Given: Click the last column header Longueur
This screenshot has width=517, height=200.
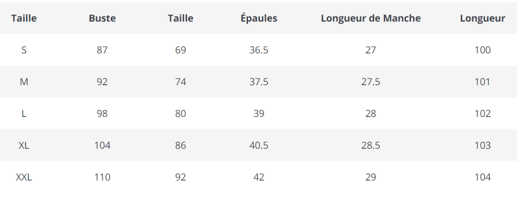Looking at the screenshot, I should coord(483,18).
